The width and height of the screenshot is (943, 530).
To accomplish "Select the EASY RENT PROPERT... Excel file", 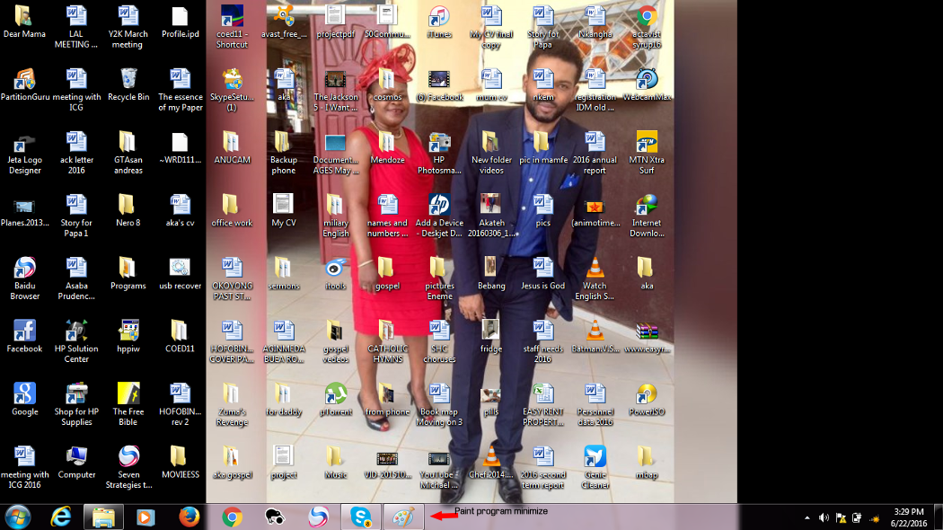I will [543, 405].
